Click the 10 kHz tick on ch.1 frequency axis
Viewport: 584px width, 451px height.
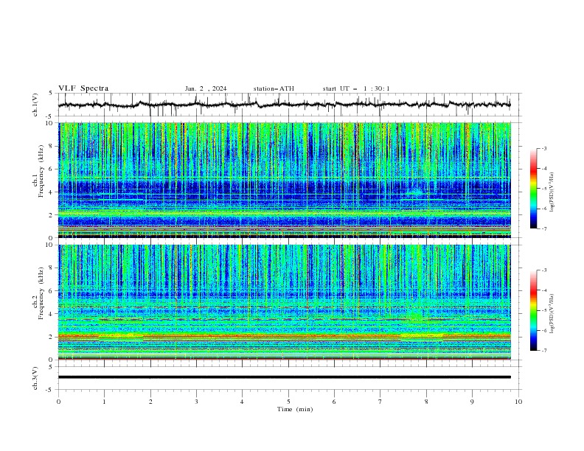coord(51,123)
